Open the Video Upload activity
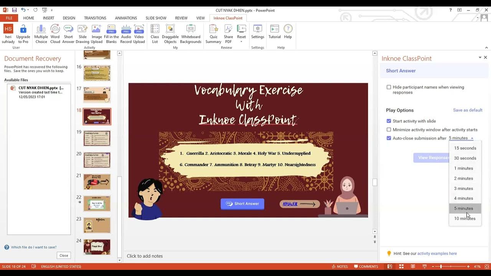The image size is (491, 276). (139, 34)
